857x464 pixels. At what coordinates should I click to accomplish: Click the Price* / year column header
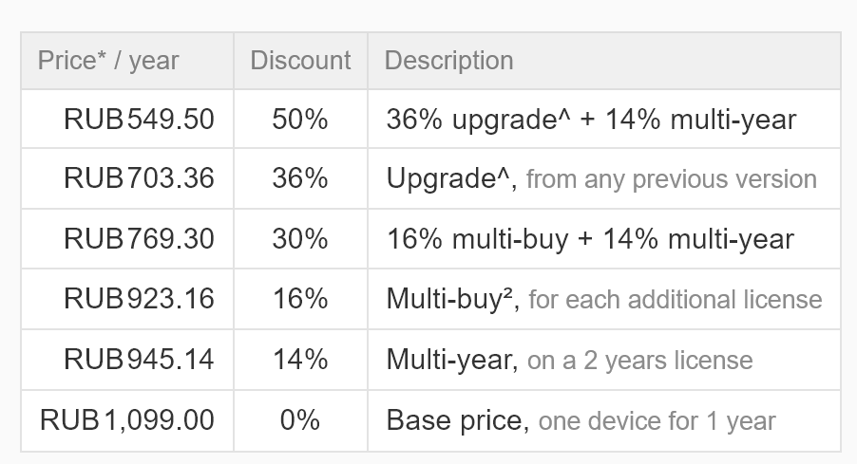(x=127, y=61)
